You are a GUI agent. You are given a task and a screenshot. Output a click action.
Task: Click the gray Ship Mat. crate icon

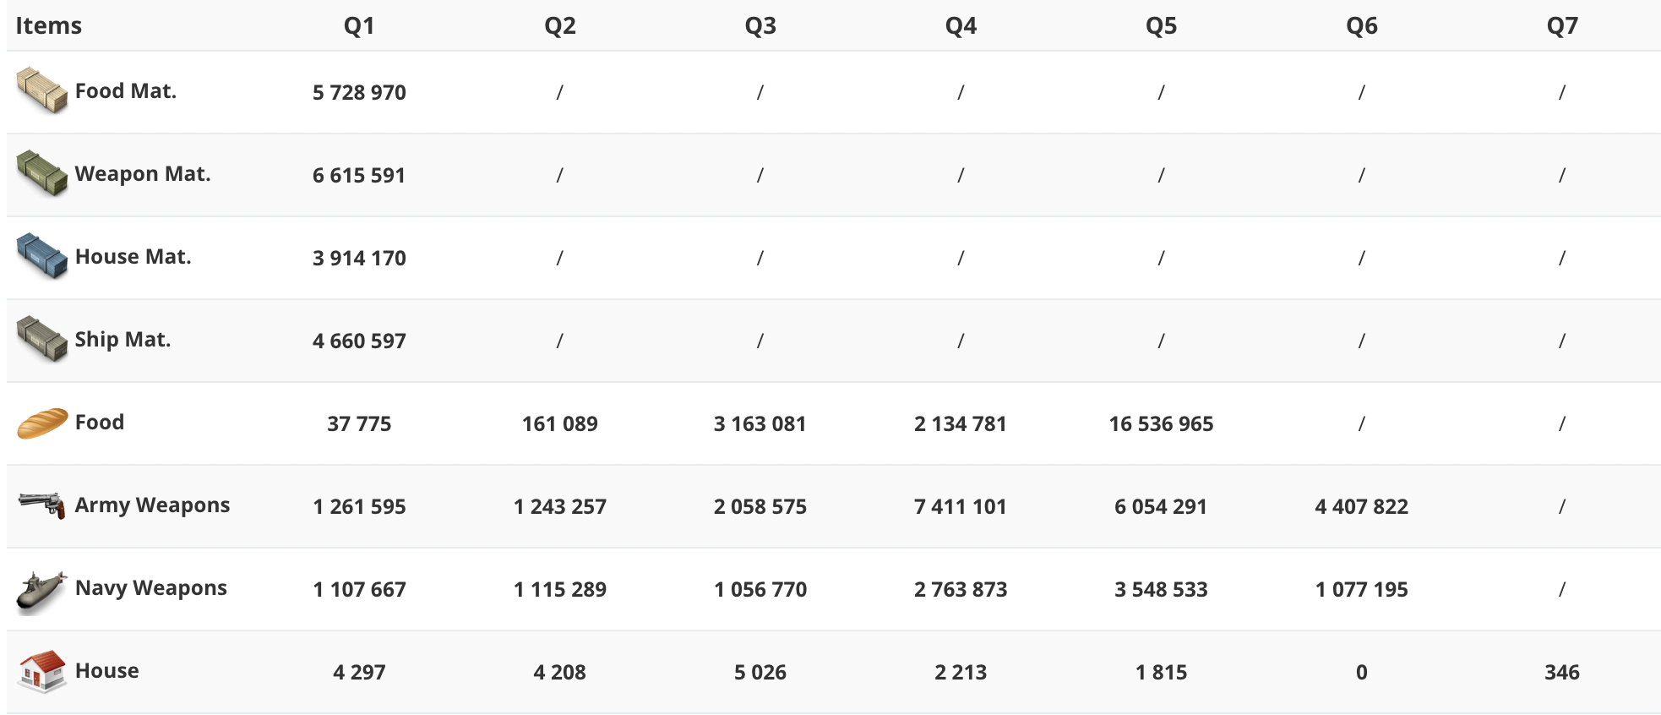coord(41,339)
